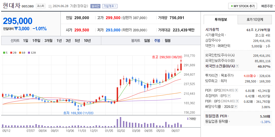The image size is (275, 137).
Task: Add stock with MY STOCK 추가 button
Action: click(x=242, y=6)
